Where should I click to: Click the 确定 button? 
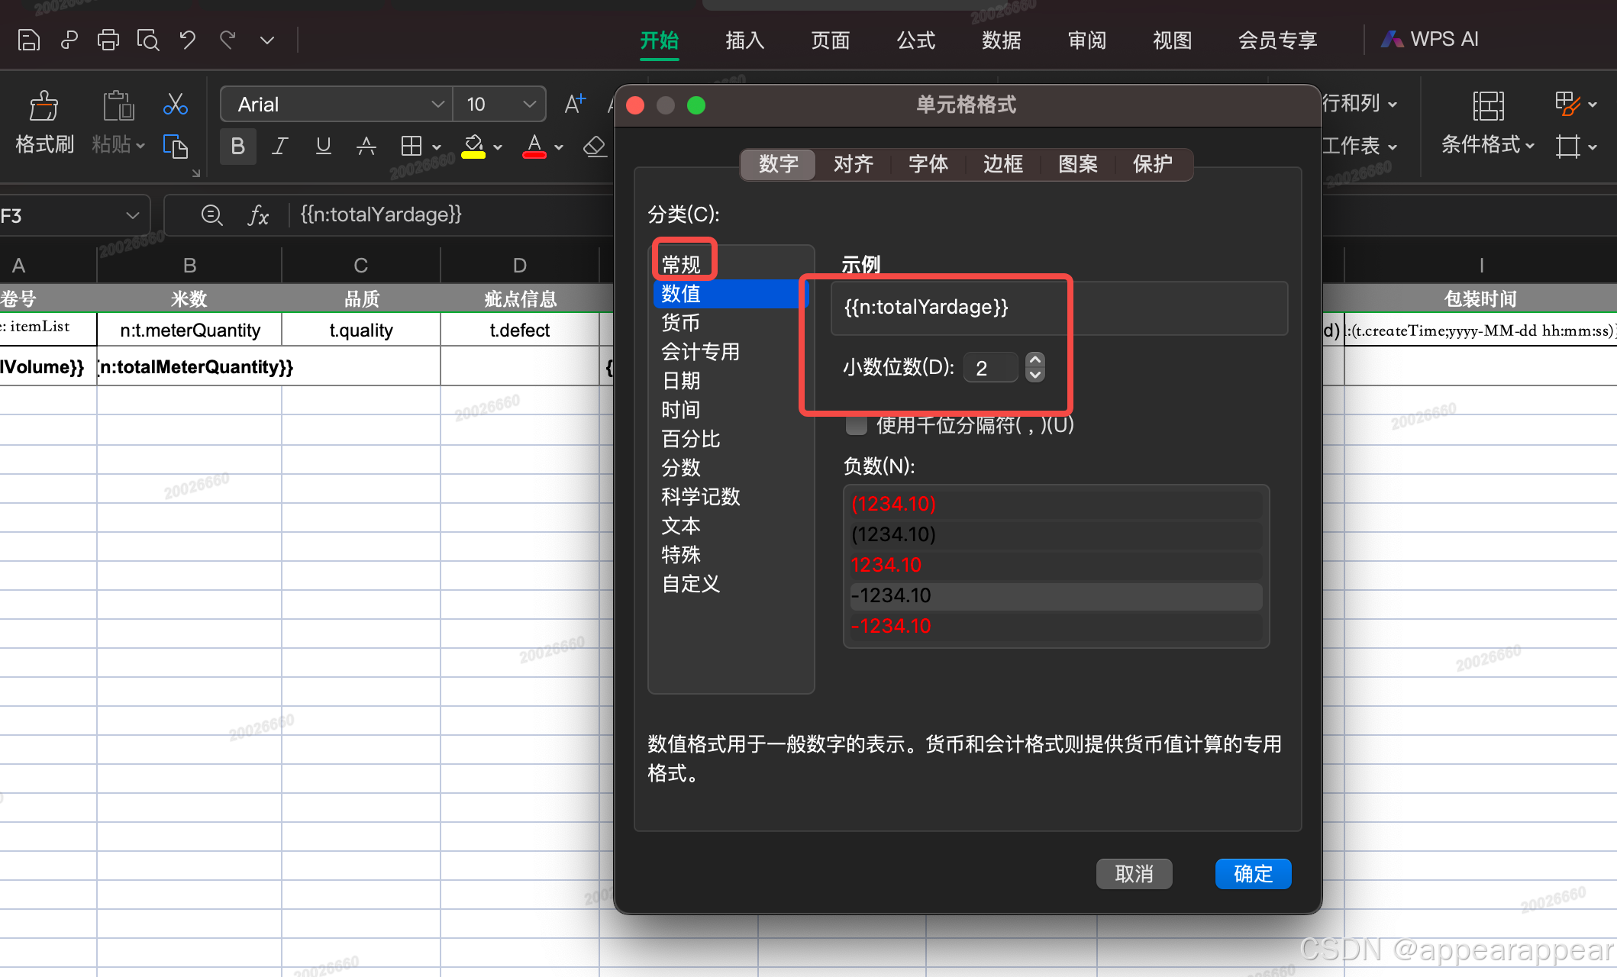coord(1253,874)
